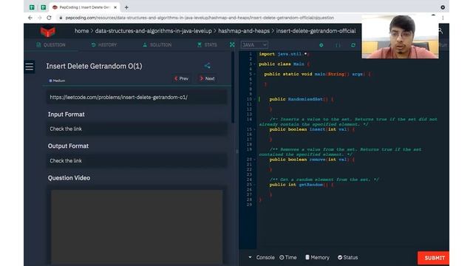Place cursor on remove method line
This screenshot has height=266, width=473.
tap(312, 160)
